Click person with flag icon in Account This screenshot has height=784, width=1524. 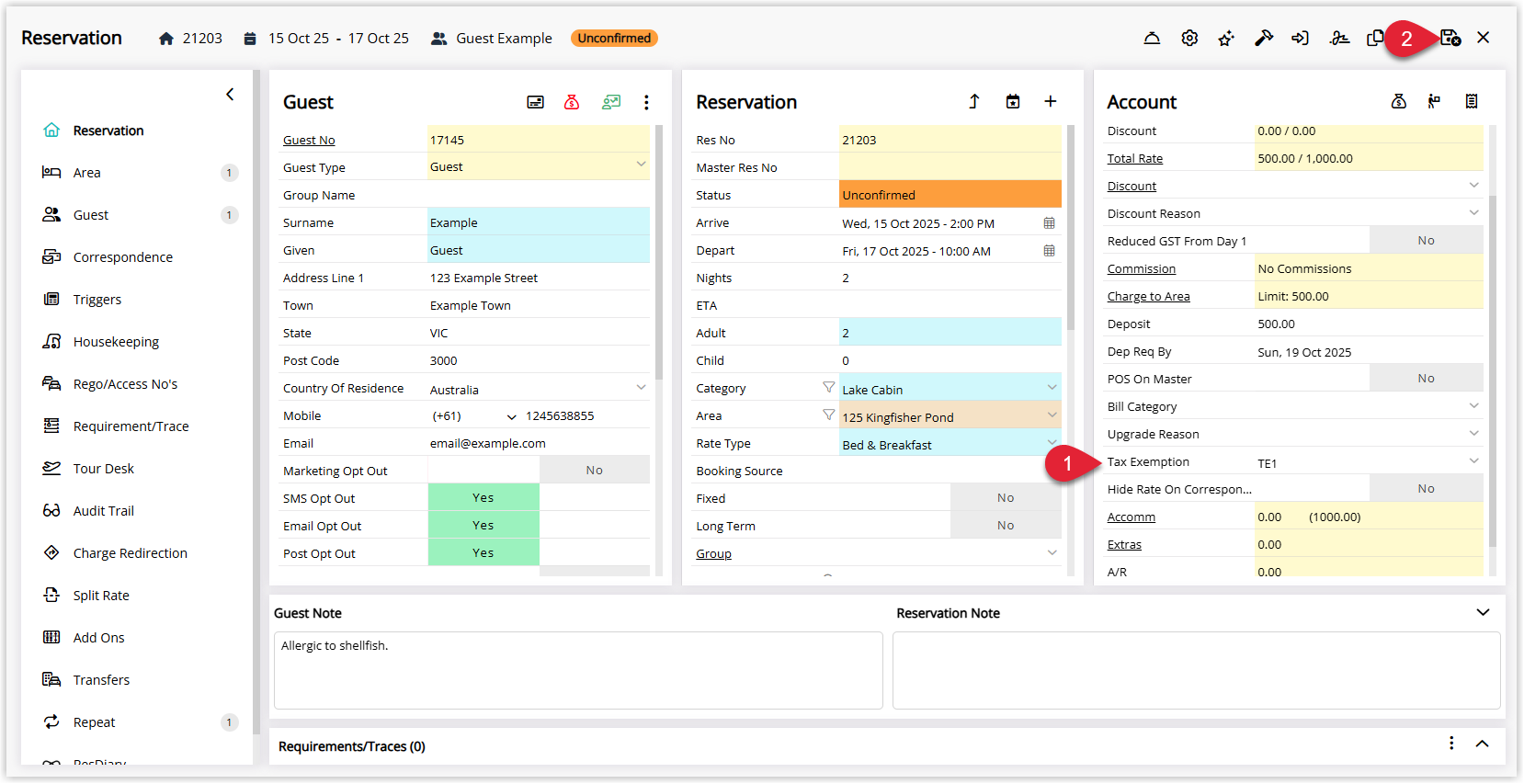pyautogui.click(x=1434, y=101)
